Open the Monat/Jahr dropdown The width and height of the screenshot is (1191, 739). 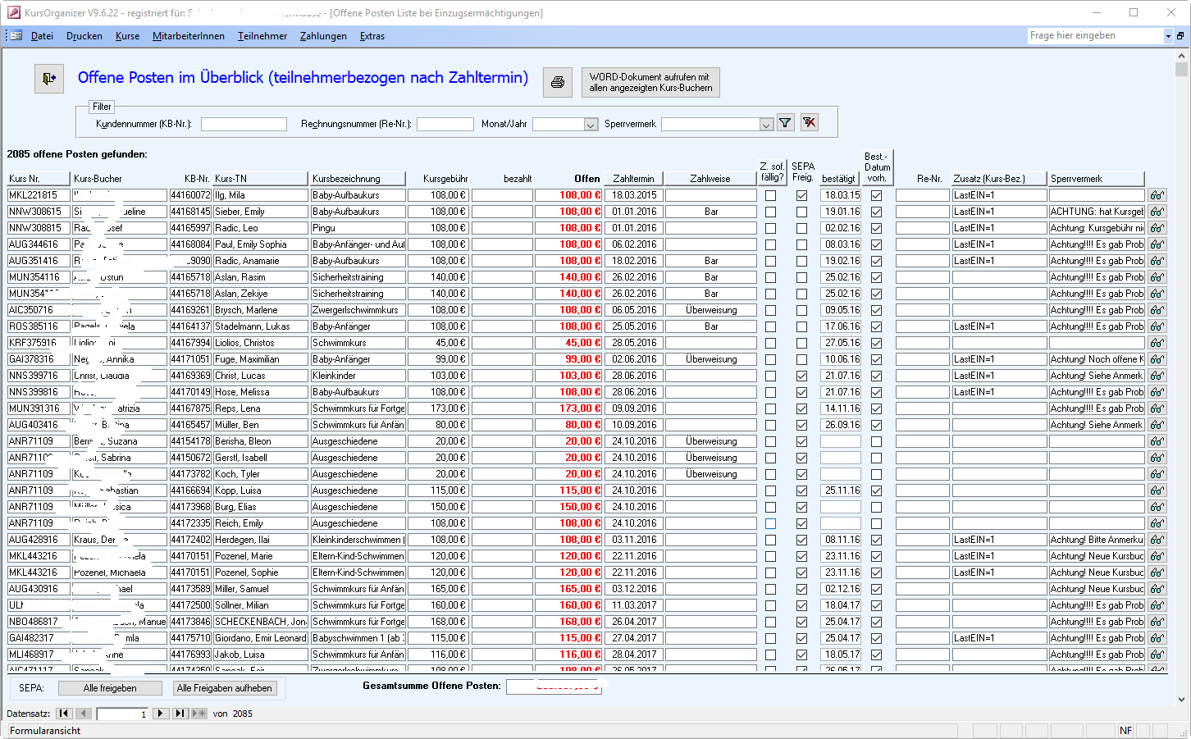click(x=591, y=125)
